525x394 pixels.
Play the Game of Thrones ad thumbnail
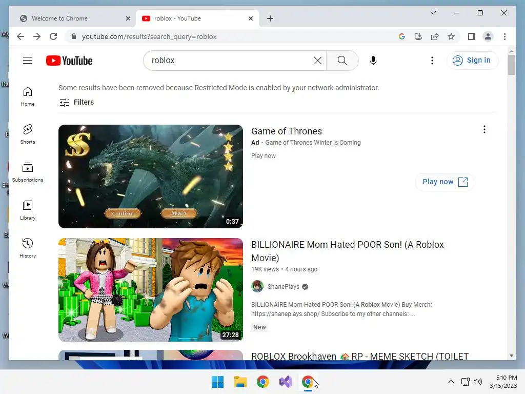(151, 176)
